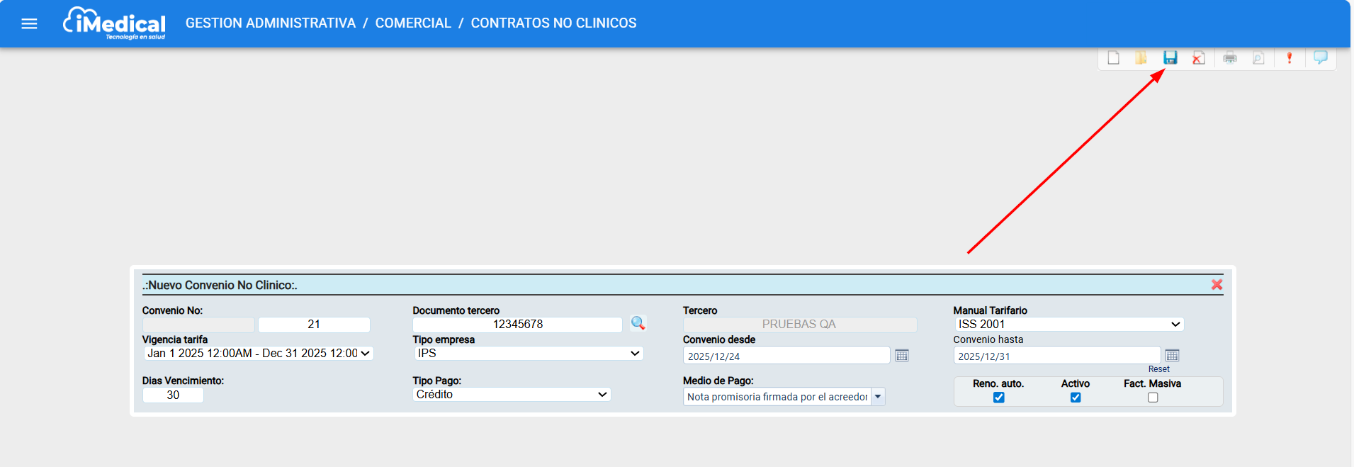Click the Convenio hasta date field
The height and width of the screenshot is (467, 1354).
pos(1056,356)
